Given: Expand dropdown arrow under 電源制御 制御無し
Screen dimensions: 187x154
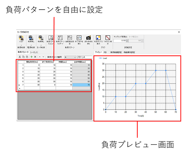Looking at the screenshot, I should 31,45.
